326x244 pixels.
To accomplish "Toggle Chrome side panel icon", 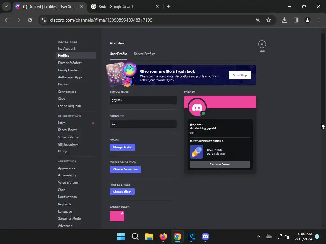I will point(296,20).
